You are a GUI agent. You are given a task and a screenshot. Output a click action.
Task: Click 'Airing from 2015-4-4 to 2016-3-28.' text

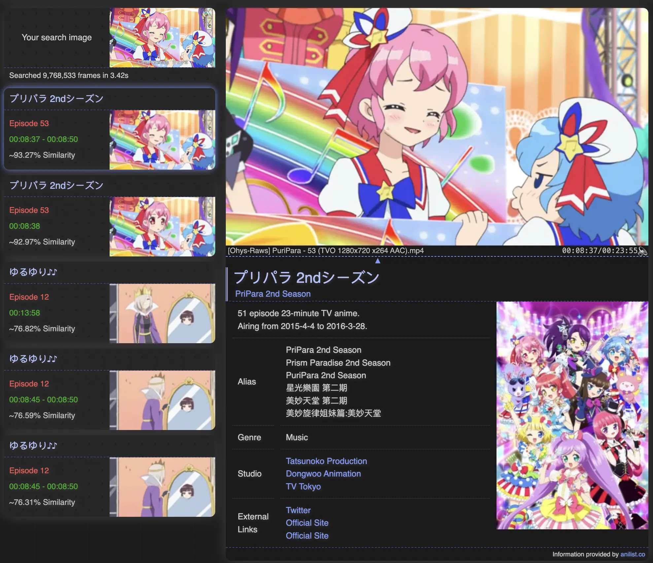click(302, 326)
